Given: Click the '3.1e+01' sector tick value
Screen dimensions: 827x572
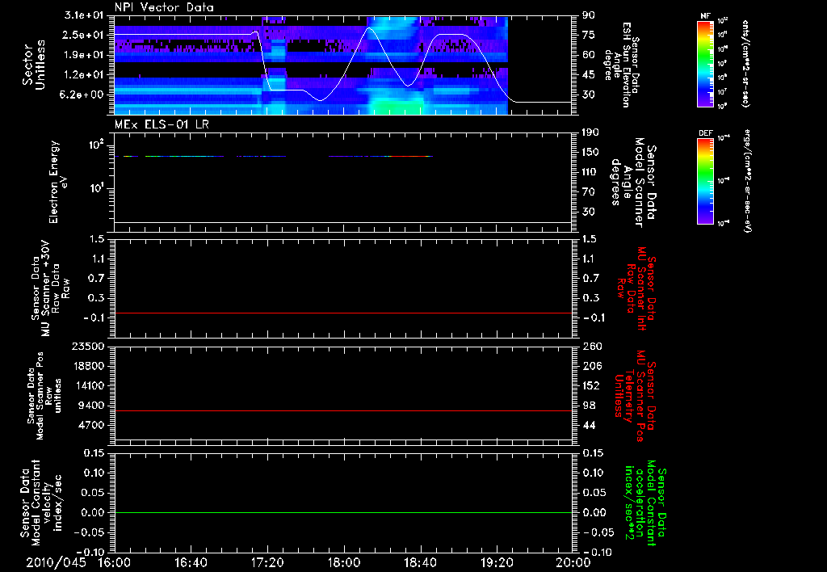Looking at the screenshot, I should [84, 15].
